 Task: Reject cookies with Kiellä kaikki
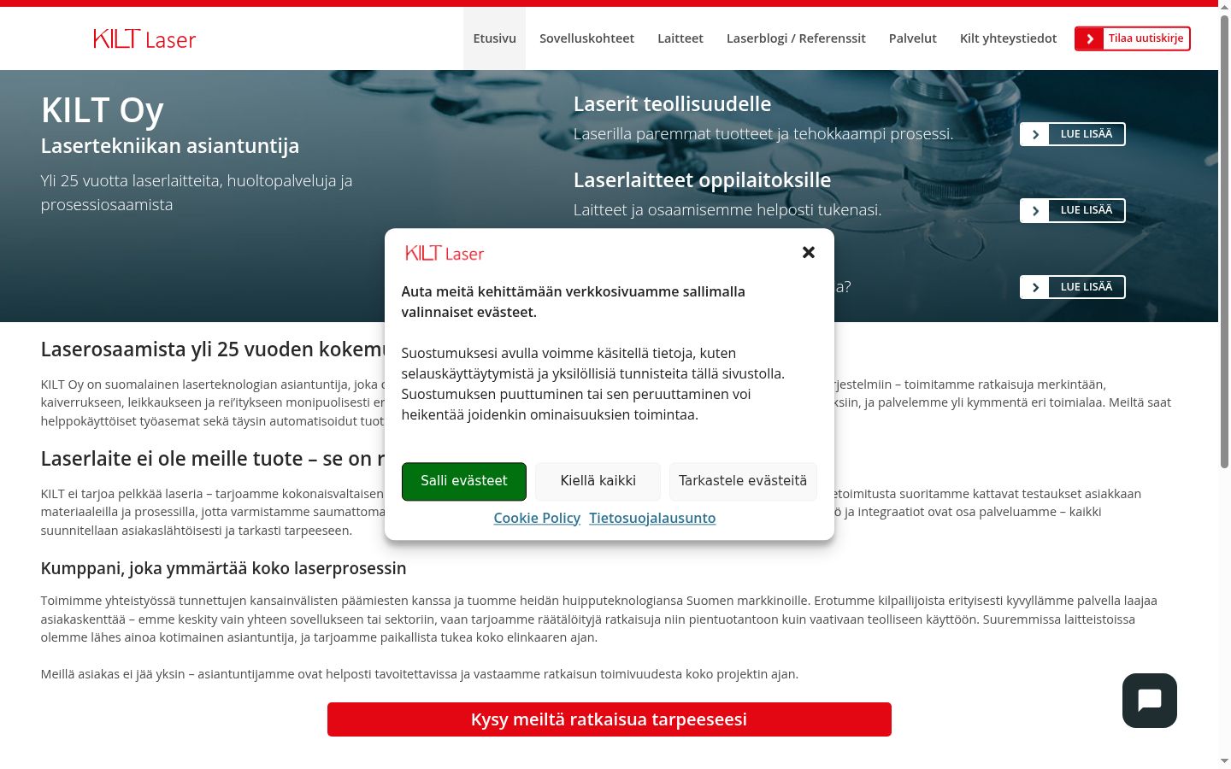pos(598,481)
